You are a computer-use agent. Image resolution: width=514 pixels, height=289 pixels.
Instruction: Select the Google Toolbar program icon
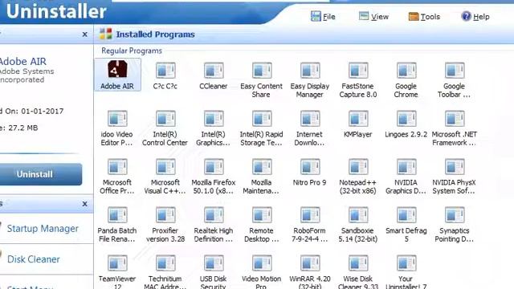coord(455,70)
